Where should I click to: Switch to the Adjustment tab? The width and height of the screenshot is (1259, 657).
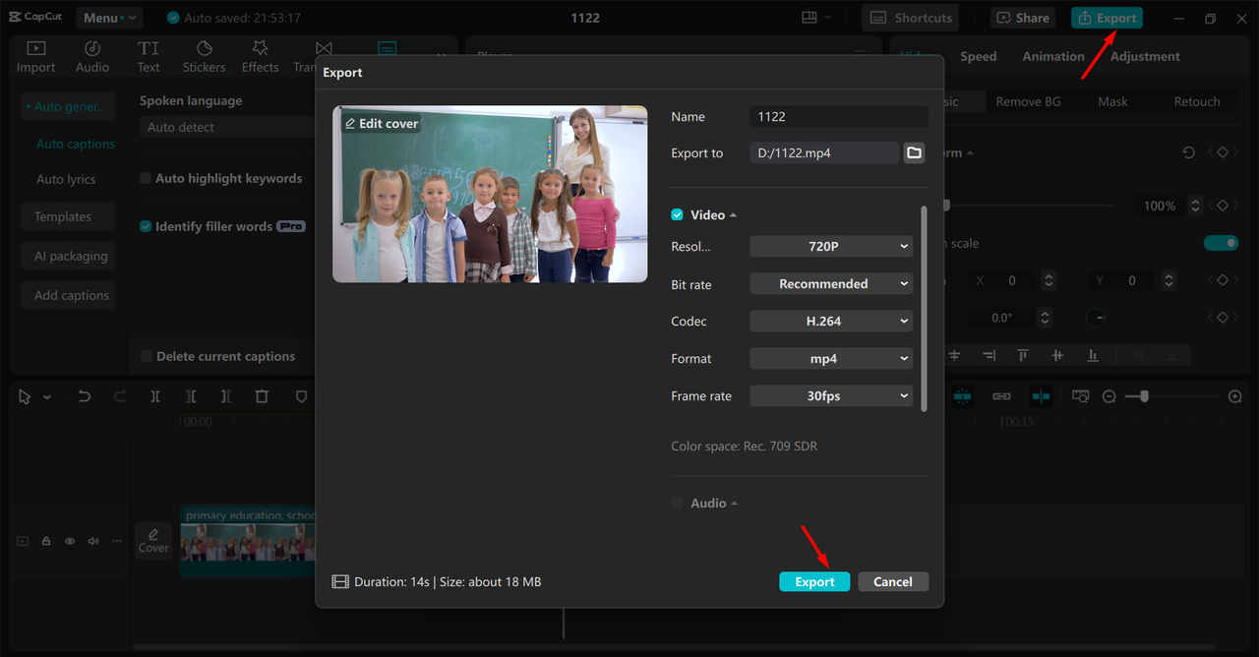tap(1145, 56)
